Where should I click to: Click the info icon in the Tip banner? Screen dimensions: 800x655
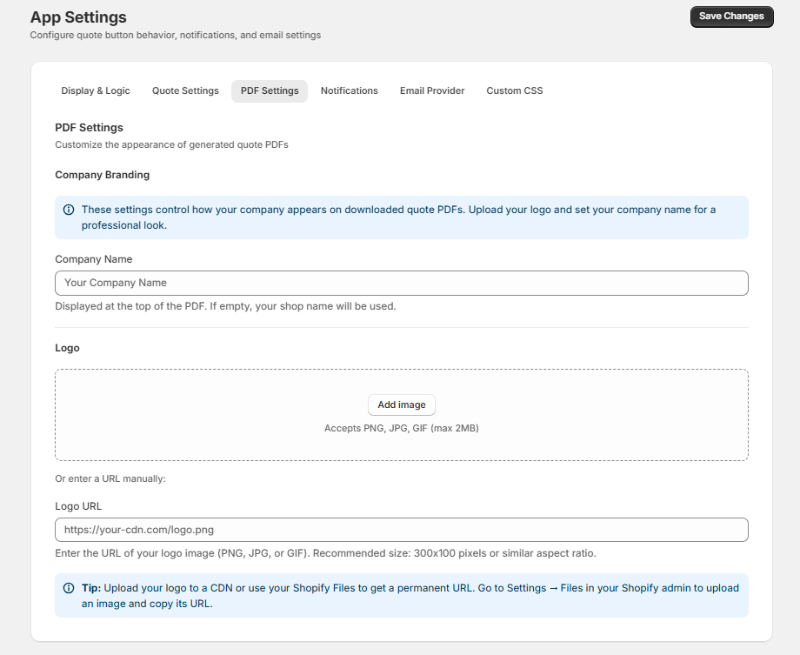pos(69,588)
